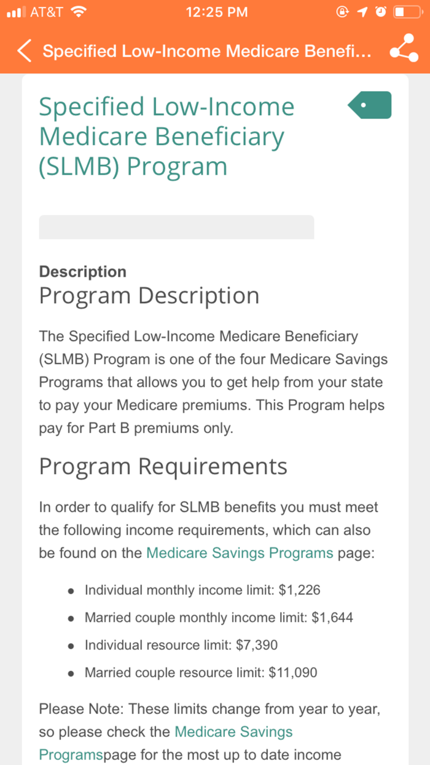Screen dimensions: 430x765
Task: Tap the Program Requirements heading
Action: point(163,466)
